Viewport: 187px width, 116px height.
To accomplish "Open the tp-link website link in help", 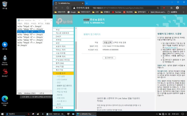I will tap(171, 47).
